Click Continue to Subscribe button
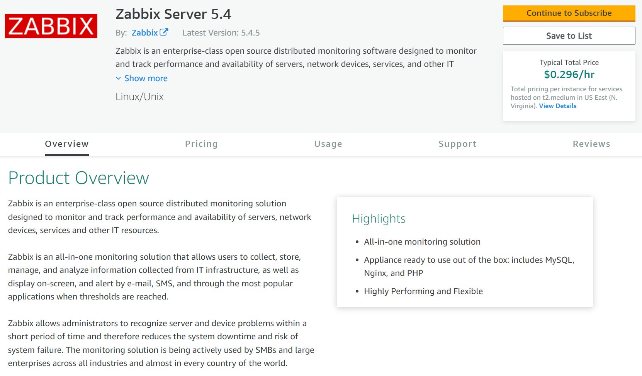 click(569, 13)
